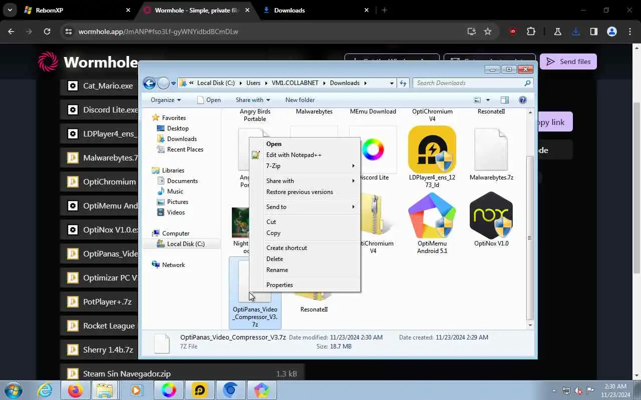Image resolution: width=641 pixels, height=400 pixels.
Task: Open Windows Media Player from taskbar
Action: click(137, 390)
